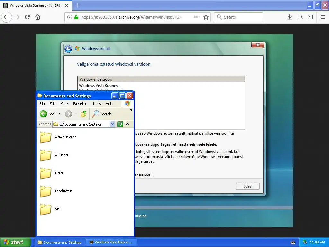Select the Administrator folder icon
This screenshot has height=247, width=329.
tap(46, 137)
